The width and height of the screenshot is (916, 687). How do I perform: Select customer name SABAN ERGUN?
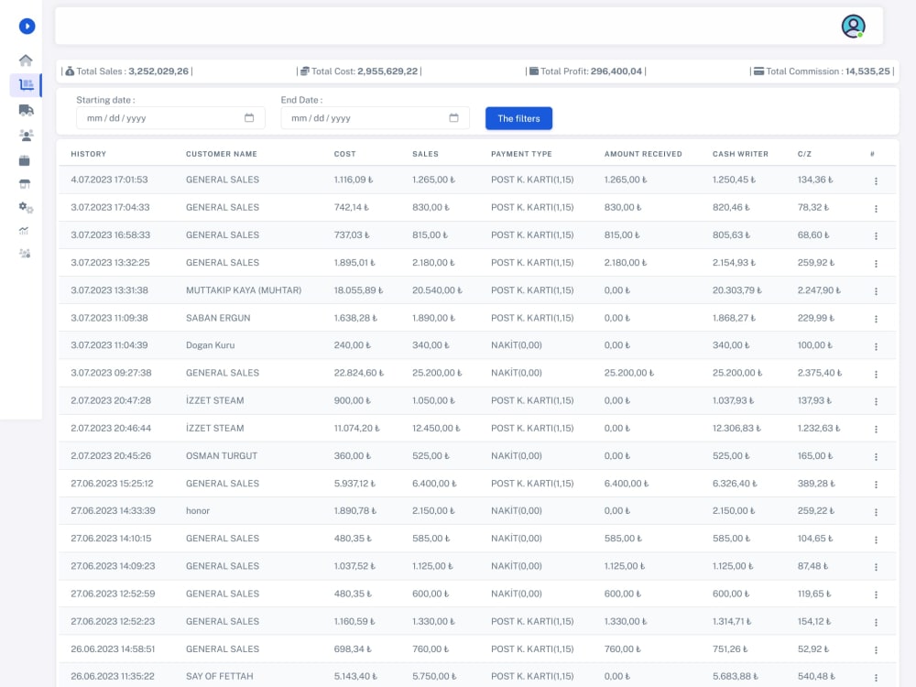tap(218, 318)
